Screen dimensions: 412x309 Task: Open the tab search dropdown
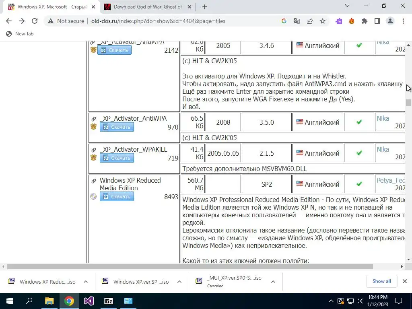click(x=347, y=6)
